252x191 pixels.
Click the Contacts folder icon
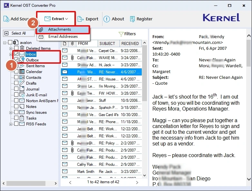22,78
